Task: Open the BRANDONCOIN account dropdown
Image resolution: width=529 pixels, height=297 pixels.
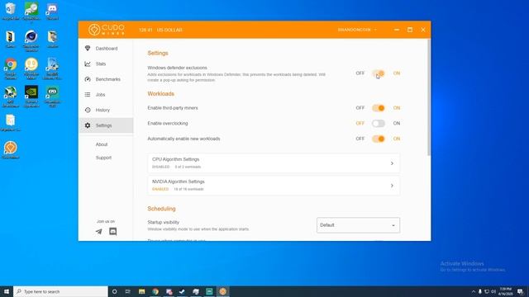Action: click(x=357, y=30)
